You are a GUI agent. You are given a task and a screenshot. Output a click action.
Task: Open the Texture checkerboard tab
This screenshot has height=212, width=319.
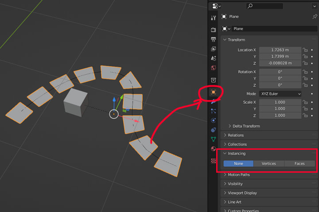point(213,161)
